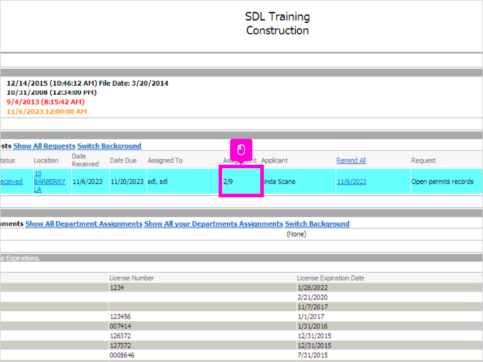Screen dimensions: 483x362
Task: Open the 10 BARBERRY LA location link
Action: (50, 182)
